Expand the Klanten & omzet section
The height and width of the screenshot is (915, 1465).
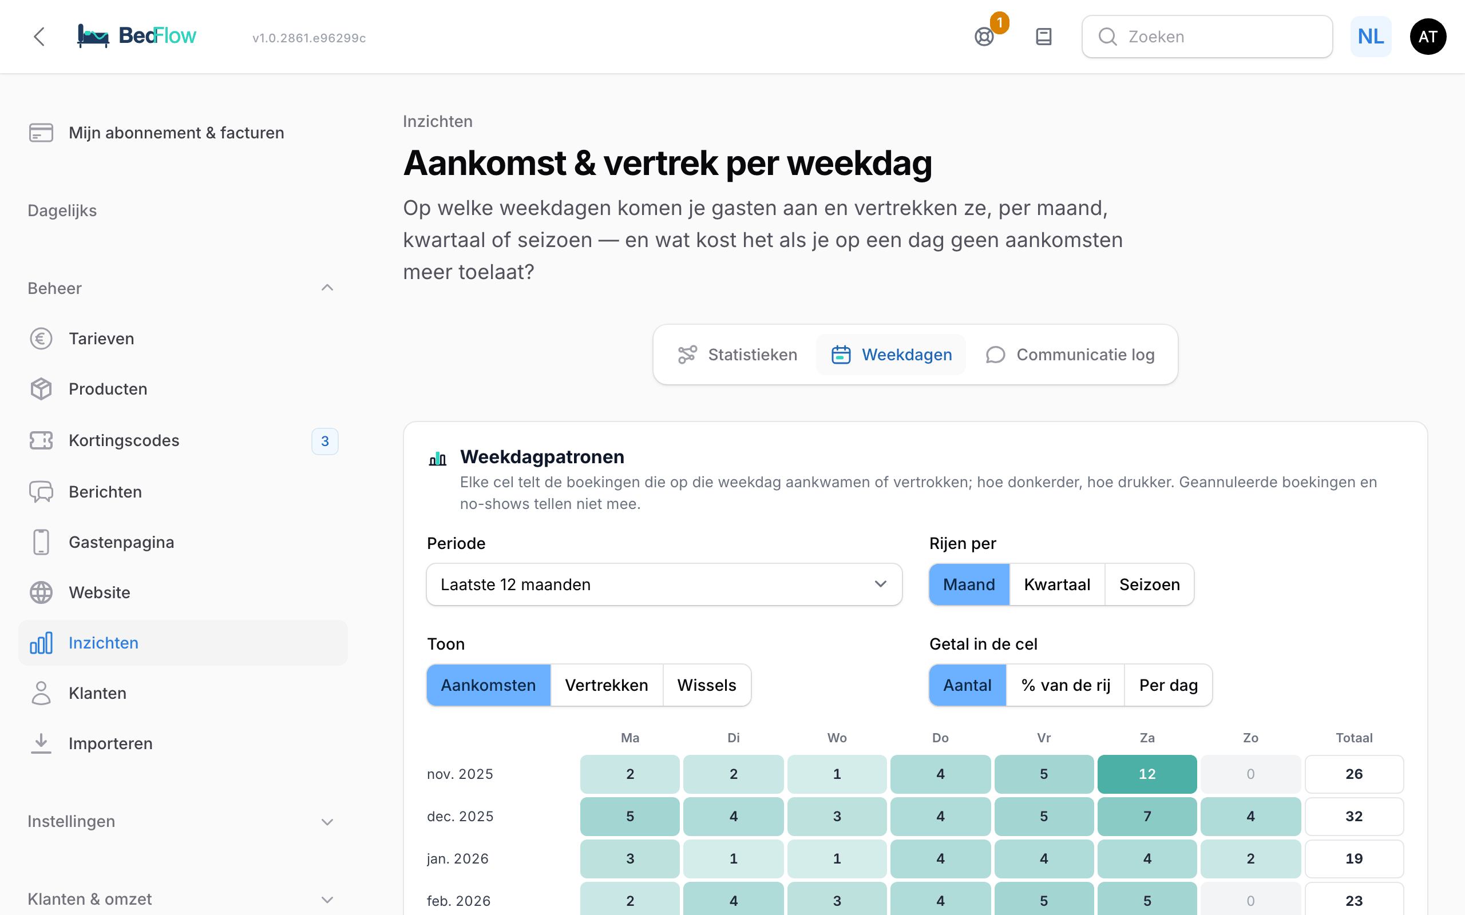pos(181,898)
